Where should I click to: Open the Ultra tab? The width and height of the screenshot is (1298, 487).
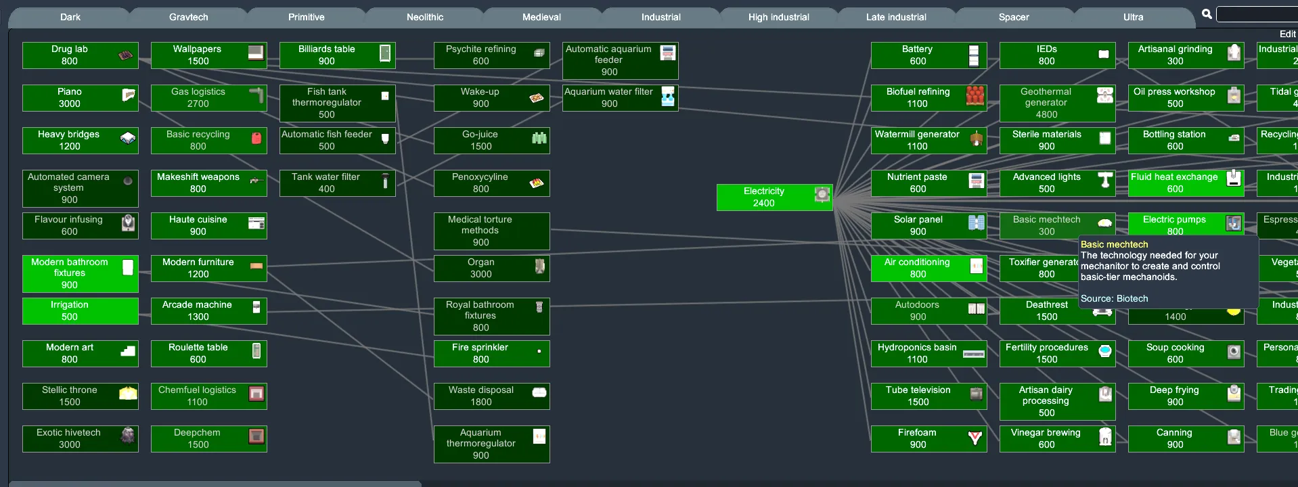point(1133,17)
